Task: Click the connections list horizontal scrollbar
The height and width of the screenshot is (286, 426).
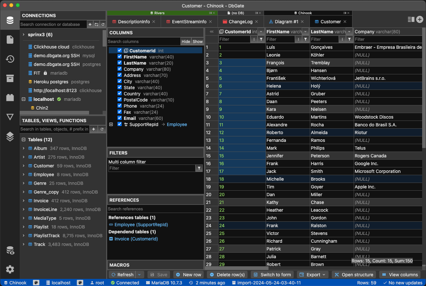Action: [55, 113]
